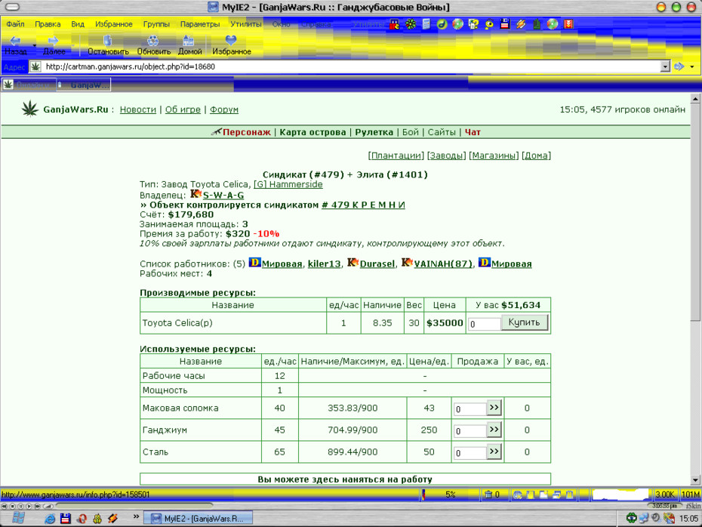This screenshot has height=527, width=702.
Task: Open worker VAINAH(87) profile
Action: point(443,264)
